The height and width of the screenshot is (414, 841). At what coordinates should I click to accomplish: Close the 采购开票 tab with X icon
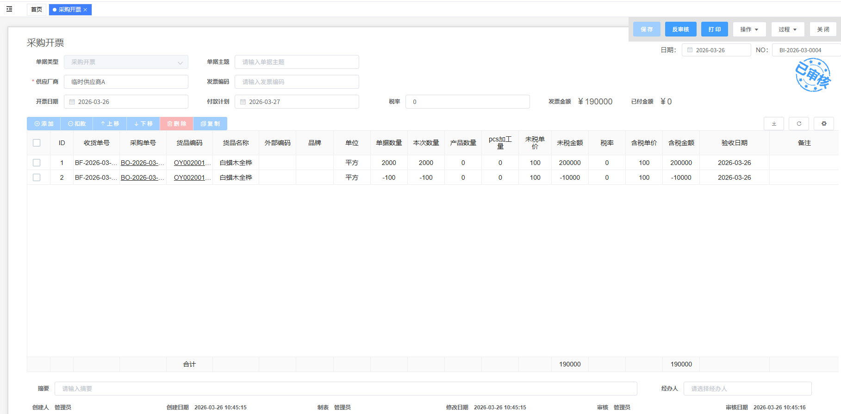click(x=86, y=10)
